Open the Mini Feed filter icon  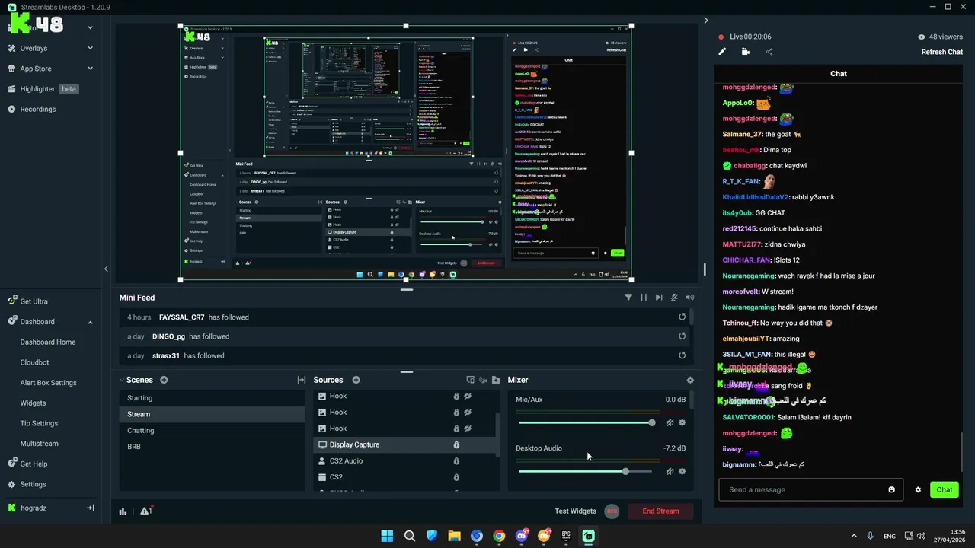pyautogui.click(x=628, y=298)
